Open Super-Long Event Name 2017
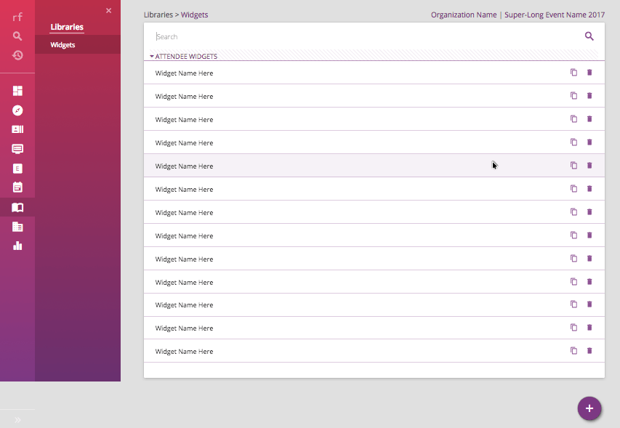Viewport: 620px width, 428px height. (555, 15)
